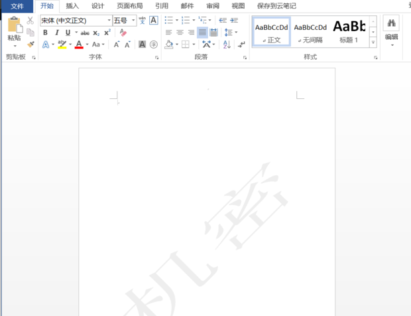
Task: Expand paste options arrow
Action: [15, 46]
